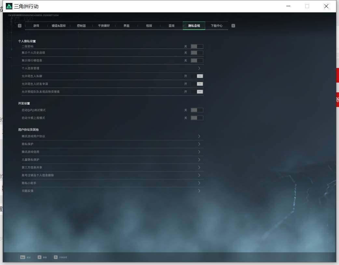
Task: Click the S key hint in bottom bar
Action: (60, 257)
